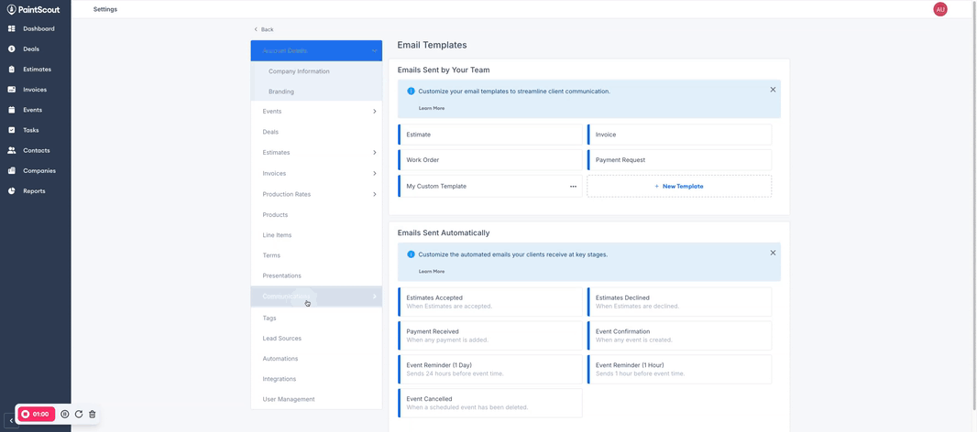
Task: Open Learn More in automated emails banner
Action: [431, 272]
